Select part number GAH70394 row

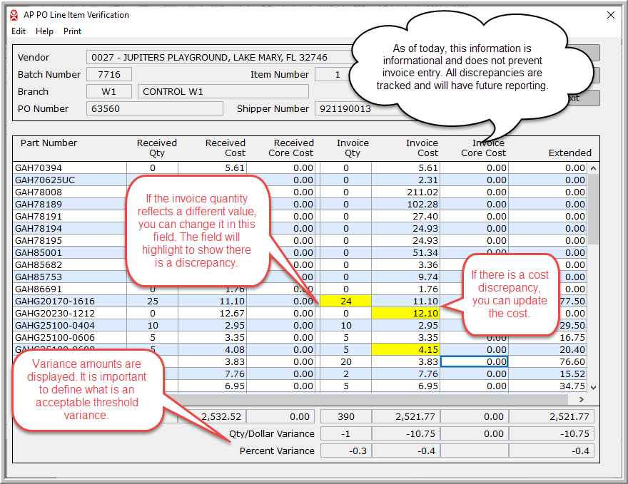point(43,168)
